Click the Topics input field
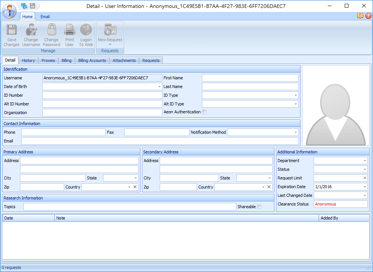 coord(128,207)
